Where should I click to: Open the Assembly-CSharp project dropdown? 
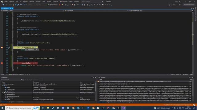(x=33, y=11)
